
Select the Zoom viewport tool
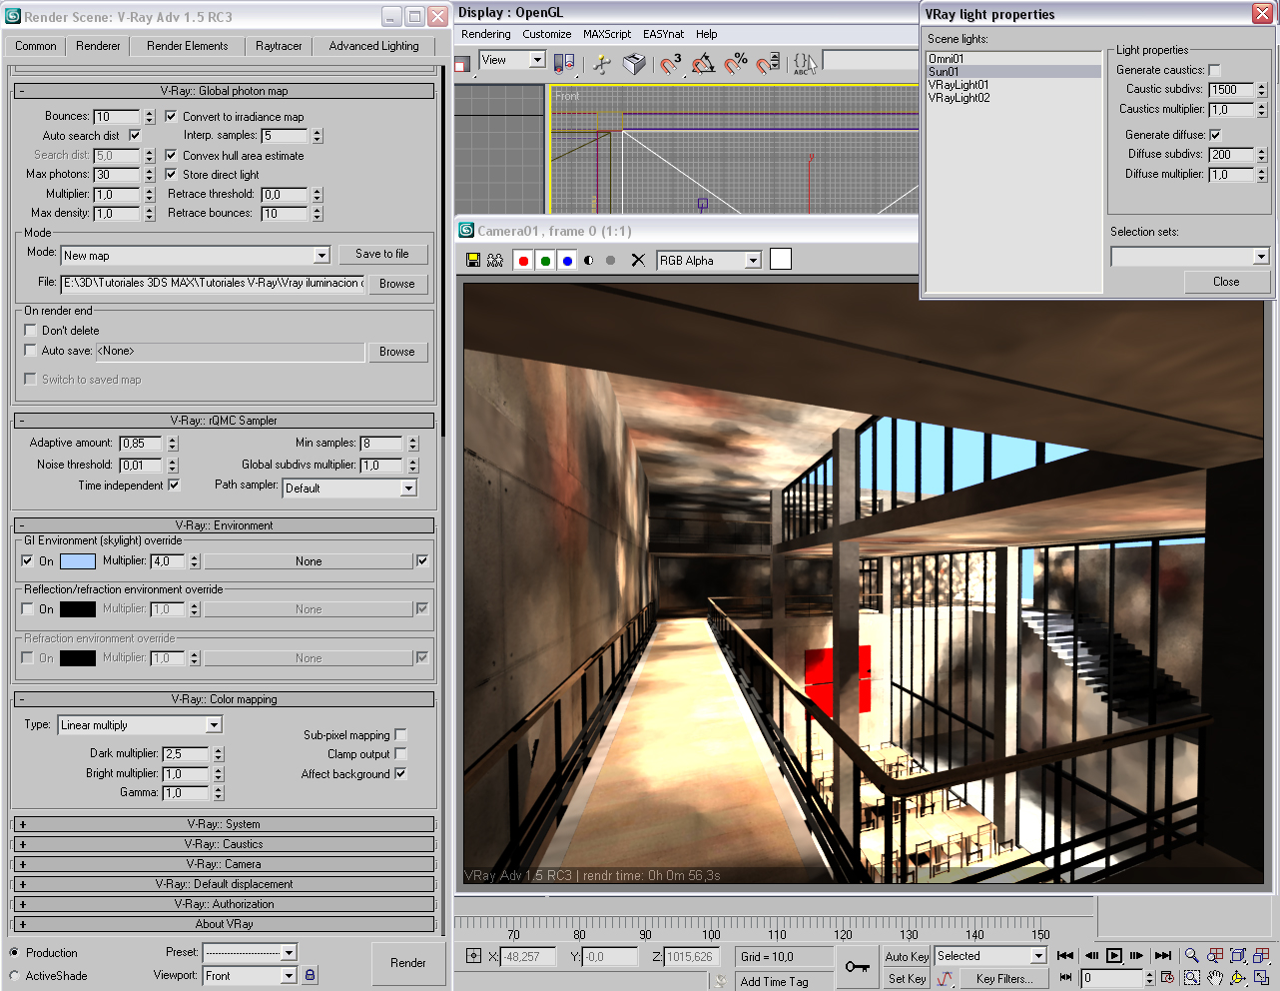[x=1192, y=956]
